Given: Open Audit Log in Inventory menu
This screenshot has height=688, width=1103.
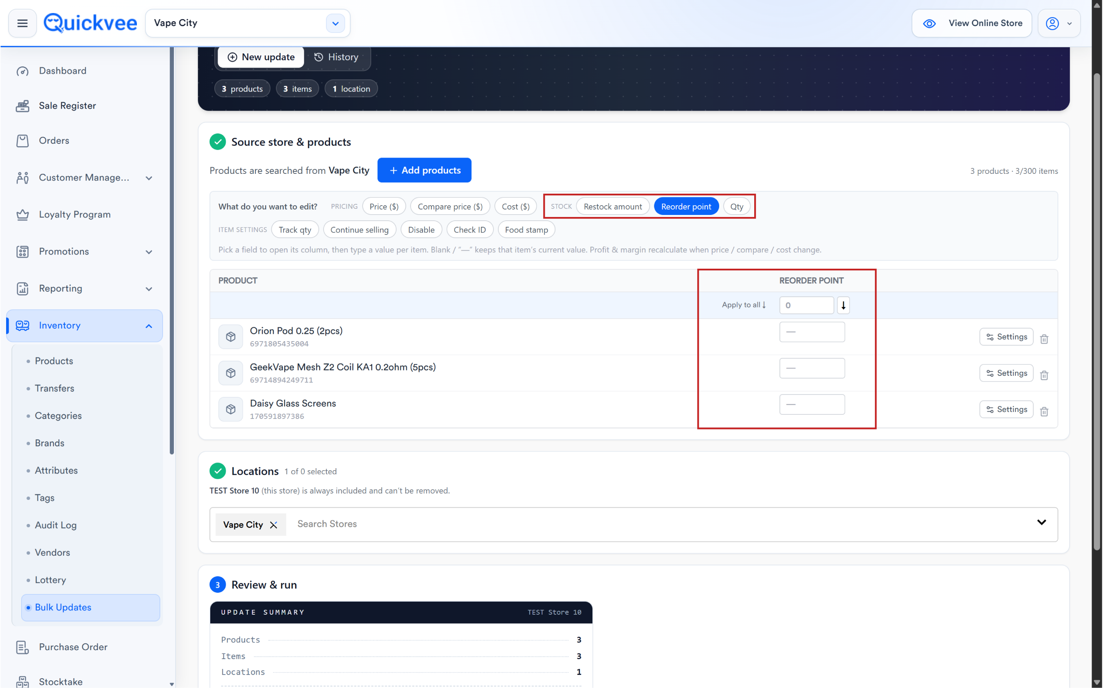Looking at the screenshot, I should (x=55, y=525).
